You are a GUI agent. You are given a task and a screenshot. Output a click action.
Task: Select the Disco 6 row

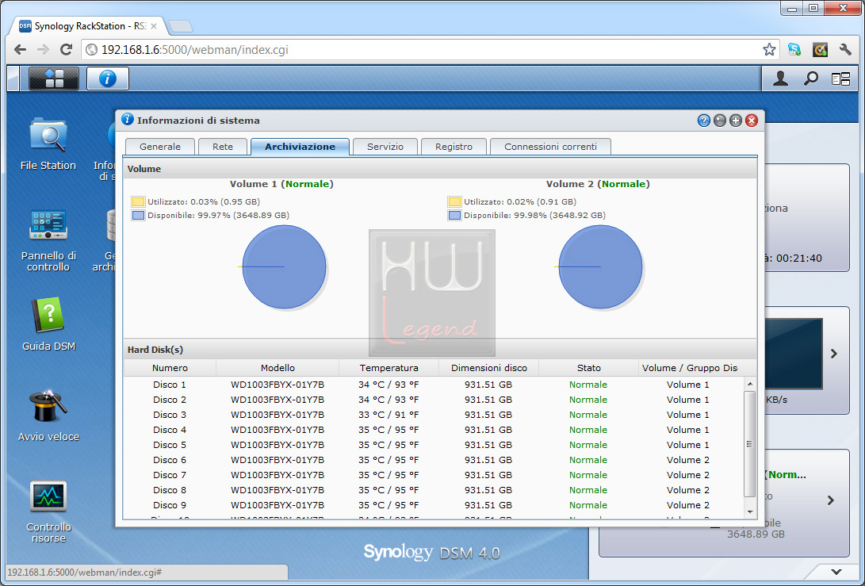point(434,460)
